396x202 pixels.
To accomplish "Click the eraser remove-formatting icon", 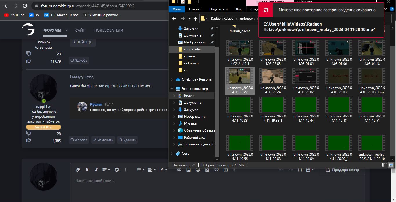I will (77, 170).
